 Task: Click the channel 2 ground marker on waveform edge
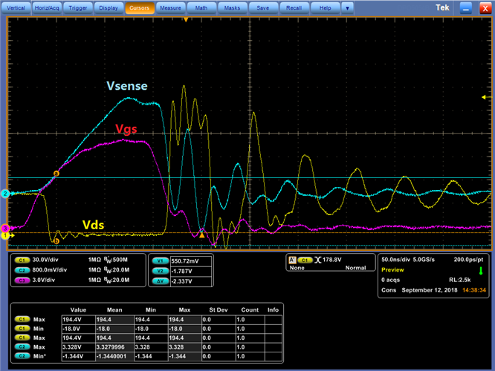4,194
